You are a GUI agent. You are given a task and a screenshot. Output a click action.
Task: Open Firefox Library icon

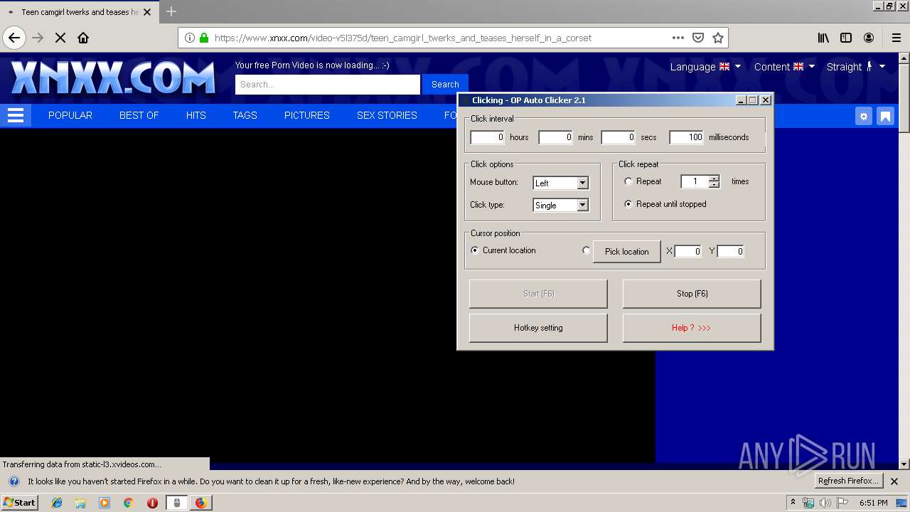[x=823, y=38]
